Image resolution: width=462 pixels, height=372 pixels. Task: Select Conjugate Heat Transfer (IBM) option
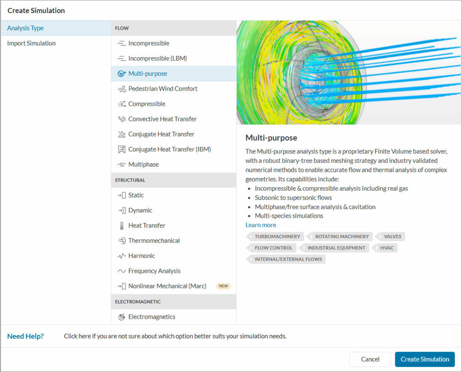[x=169, y=149]
